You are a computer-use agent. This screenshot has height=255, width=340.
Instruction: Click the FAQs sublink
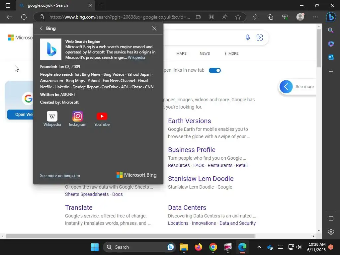click(x=199, y=165)
